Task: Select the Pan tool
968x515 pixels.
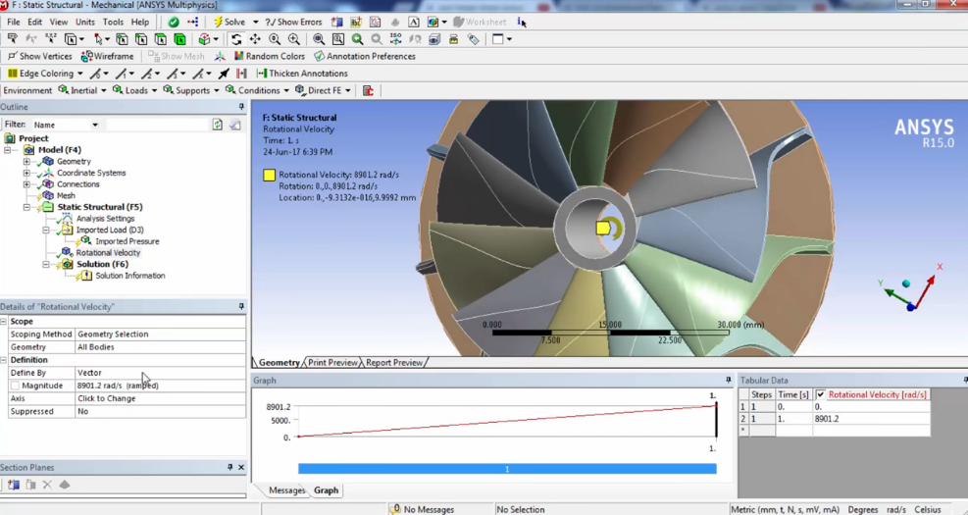Action: (x=255, y=39)
